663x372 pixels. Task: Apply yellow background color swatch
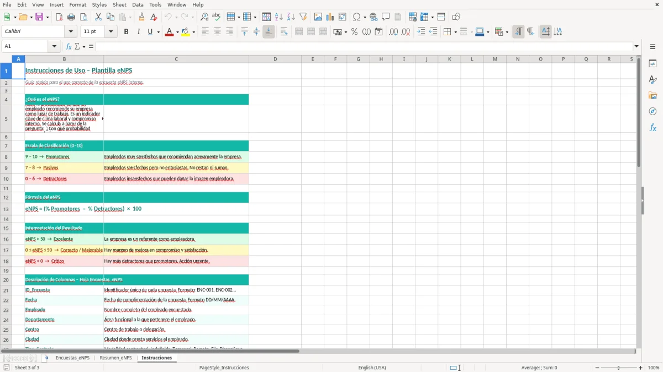186,32
